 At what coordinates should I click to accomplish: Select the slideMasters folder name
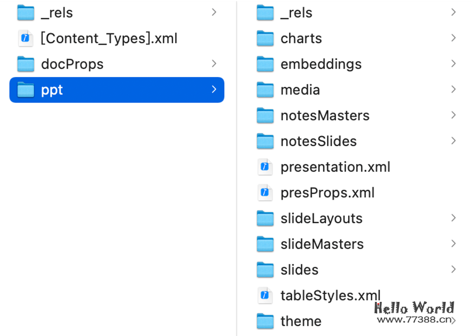point(322,244)
